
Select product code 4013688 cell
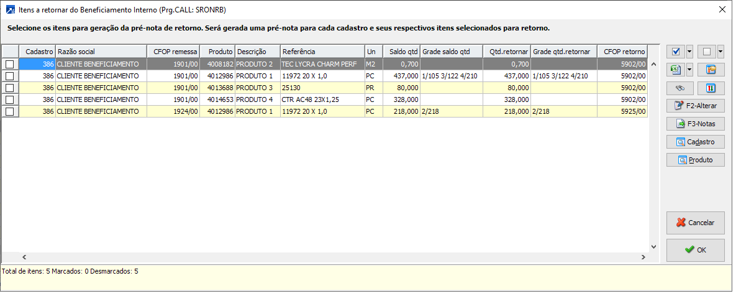click(x=217, y=88)
